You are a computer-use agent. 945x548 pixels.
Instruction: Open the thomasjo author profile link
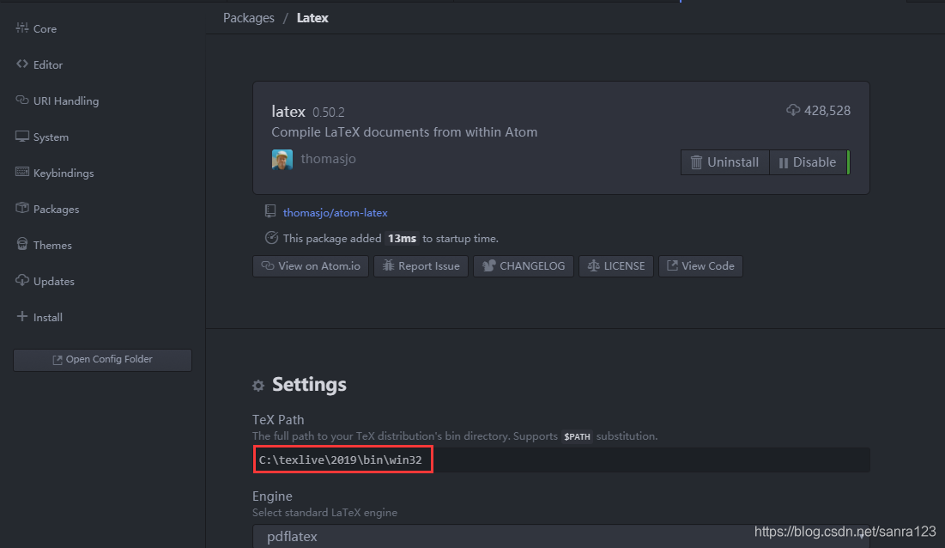click(329, 159)
